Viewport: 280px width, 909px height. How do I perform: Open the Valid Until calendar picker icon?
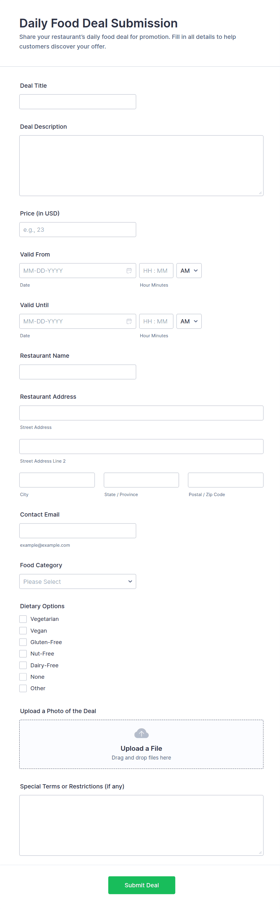(129, 322)
